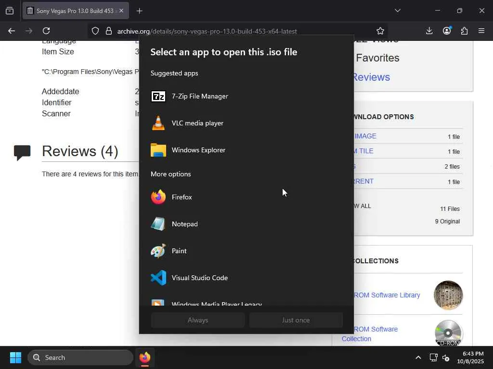Open the Firefox View icon
The image size is (493, 369).
click(x=10, y=11)
